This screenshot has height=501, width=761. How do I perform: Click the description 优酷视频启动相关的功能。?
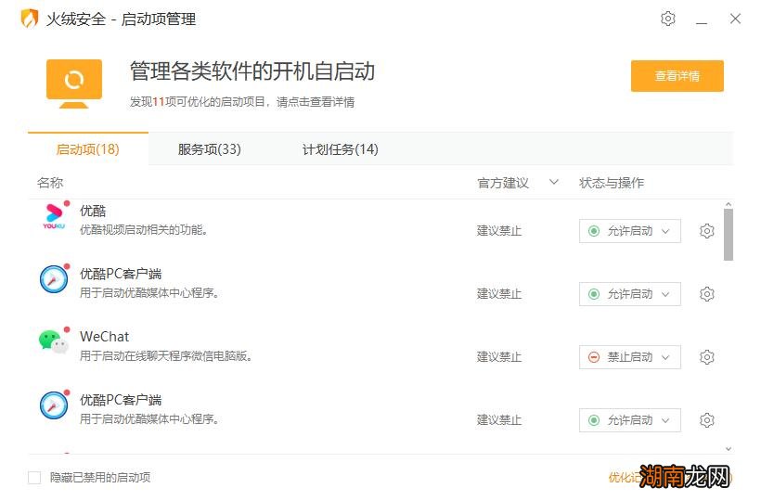(144, 230)
